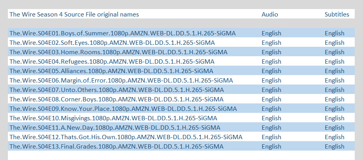Viewport: 363px width, 160px height.
Task: Click the Subtitles cell in the S04E03 row
Action: click(335, 52)
